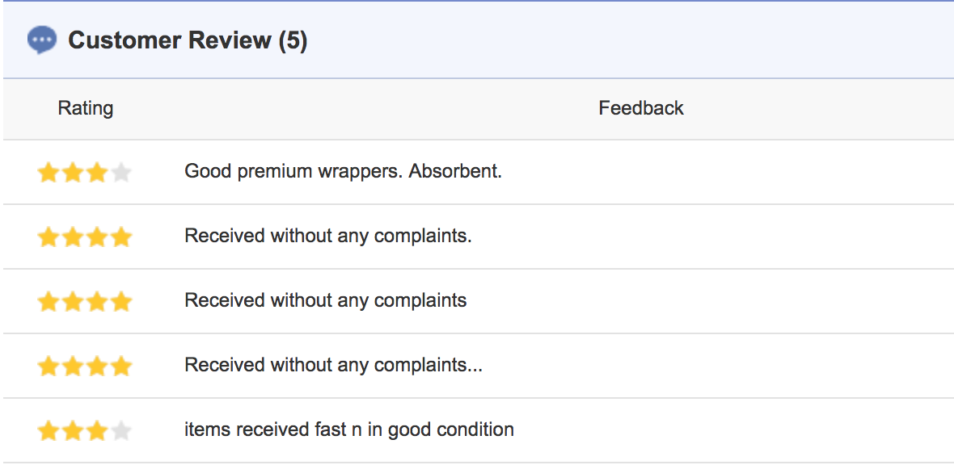Click the "Good premium wrappers. Absorbent." feedback text

pos(344,171)
